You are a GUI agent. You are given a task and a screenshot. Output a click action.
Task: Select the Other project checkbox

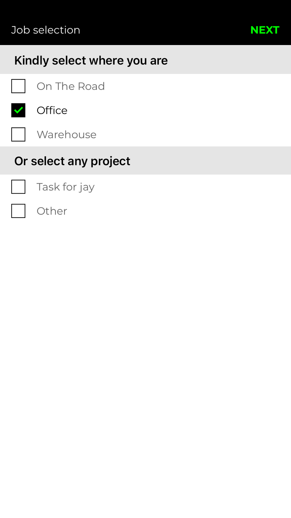coord(18,211)
